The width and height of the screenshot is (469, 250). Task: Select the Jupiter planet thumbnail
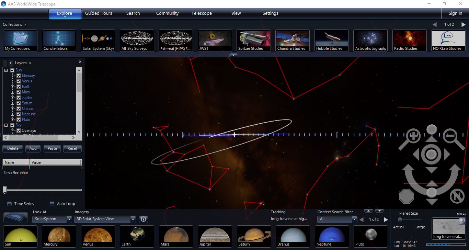[215, 236]
